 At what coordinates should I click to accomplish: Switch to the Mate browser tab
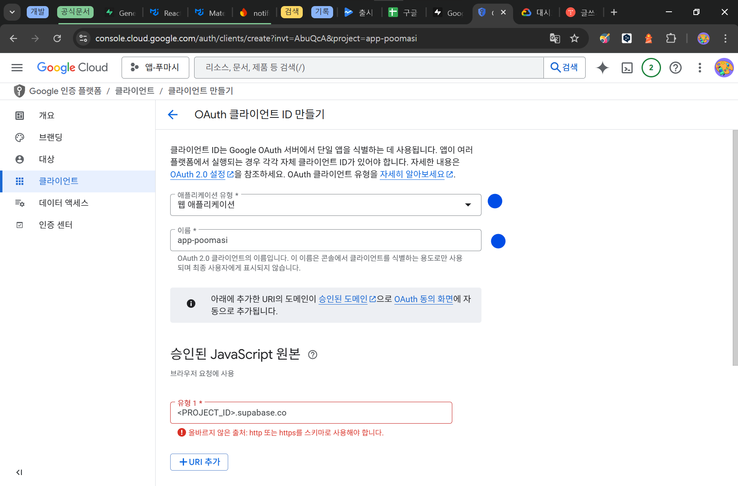tap(210, 13)
